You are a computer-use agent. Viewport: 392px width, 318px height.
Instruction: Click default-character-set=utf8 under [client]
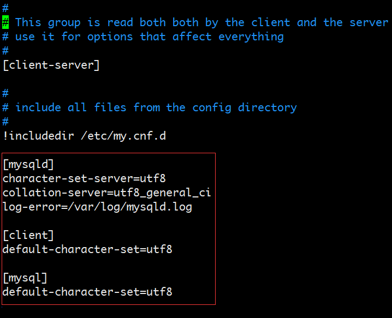pyautogui.click(x=87, y=249)
